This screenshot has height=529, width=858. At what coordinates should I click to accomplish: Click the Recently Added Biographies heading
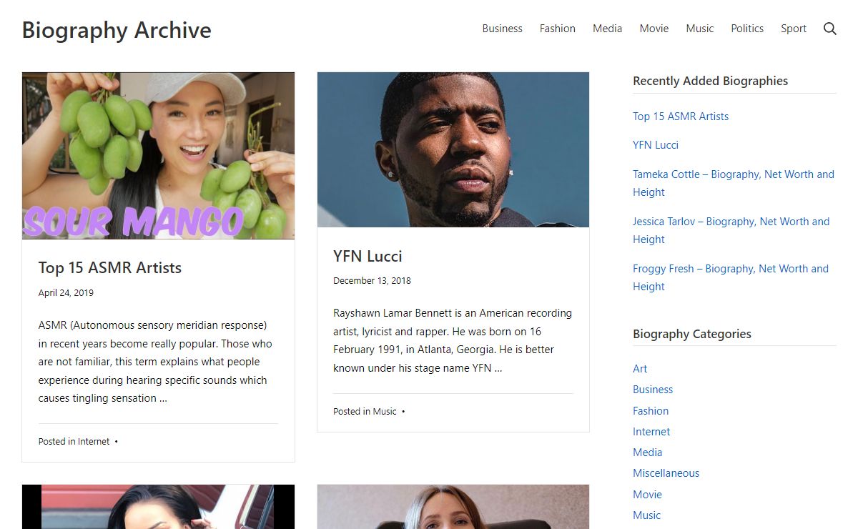click(x=711, y=81)
